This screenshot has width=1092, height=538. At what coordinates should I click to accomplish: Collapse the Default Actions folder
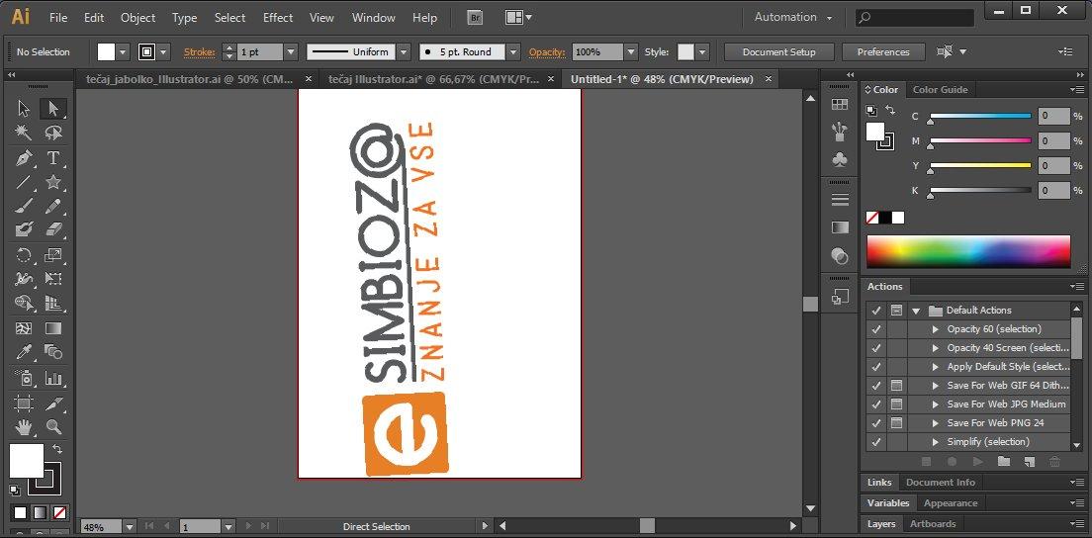click(917, 311)
